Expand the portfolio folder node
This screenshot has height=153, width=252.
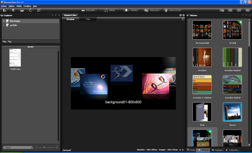pyautogui.click(x=3, y=25)
